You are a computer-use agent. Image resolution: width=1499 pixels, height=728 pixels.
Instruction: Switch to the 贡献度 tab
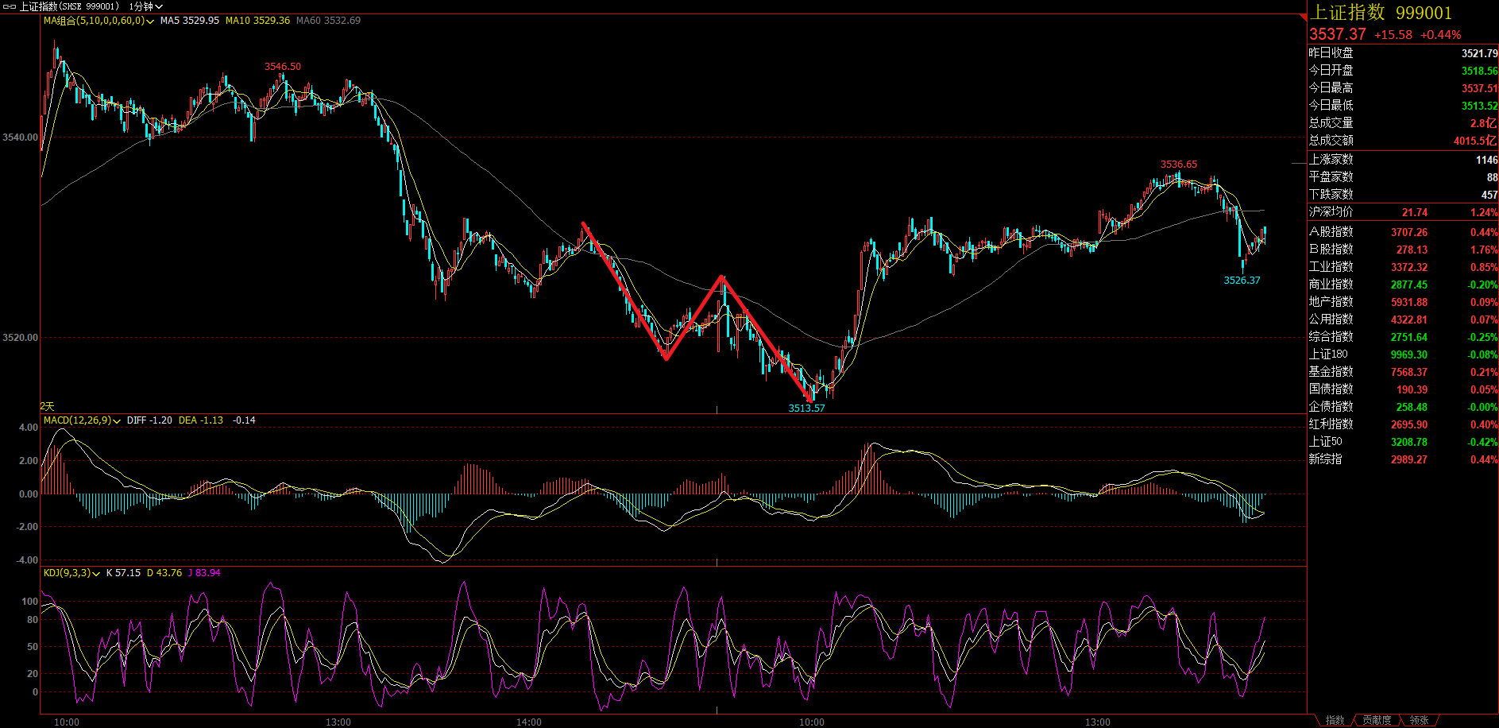coord(1377,720)
